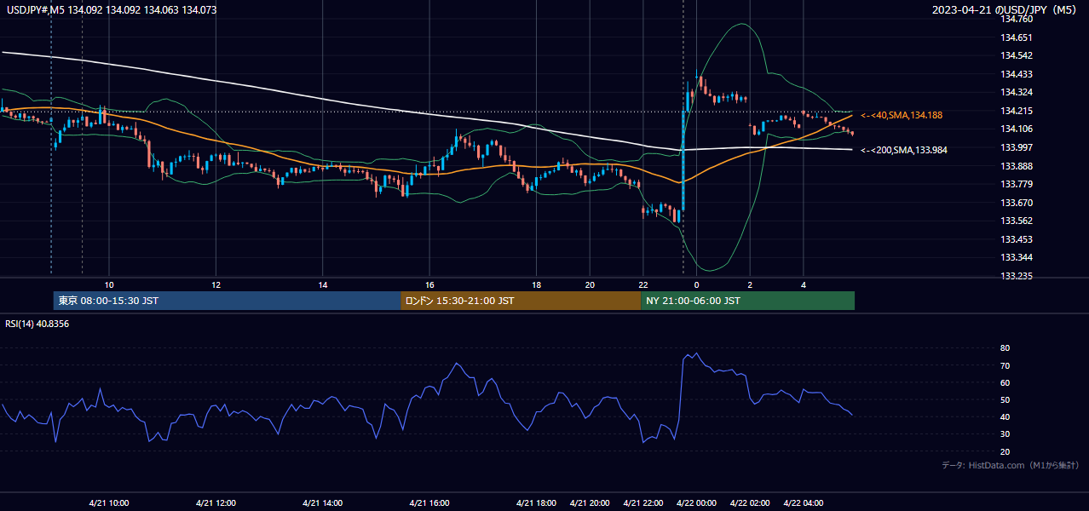Click price axis value 133.670
This screenshot has height=511, width=1089.
pos(1017,203)
